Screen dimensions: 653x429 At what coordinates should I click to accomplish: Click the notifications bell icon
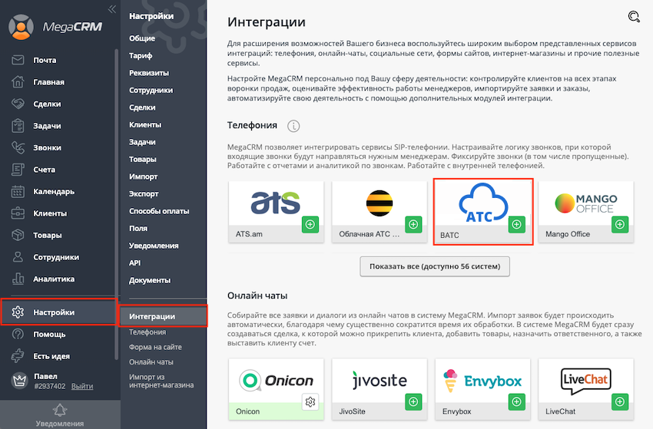(60, 409)
